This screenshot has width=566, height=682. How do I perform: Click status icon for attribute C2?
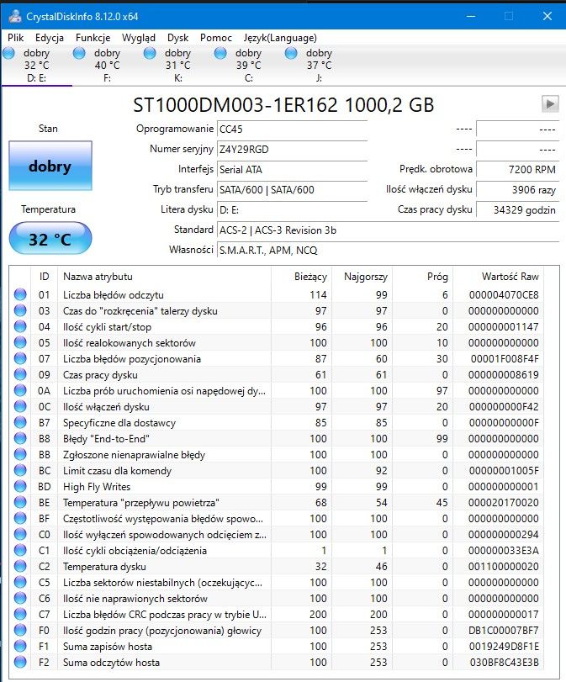pyautogui.click(x=20, y=566)
